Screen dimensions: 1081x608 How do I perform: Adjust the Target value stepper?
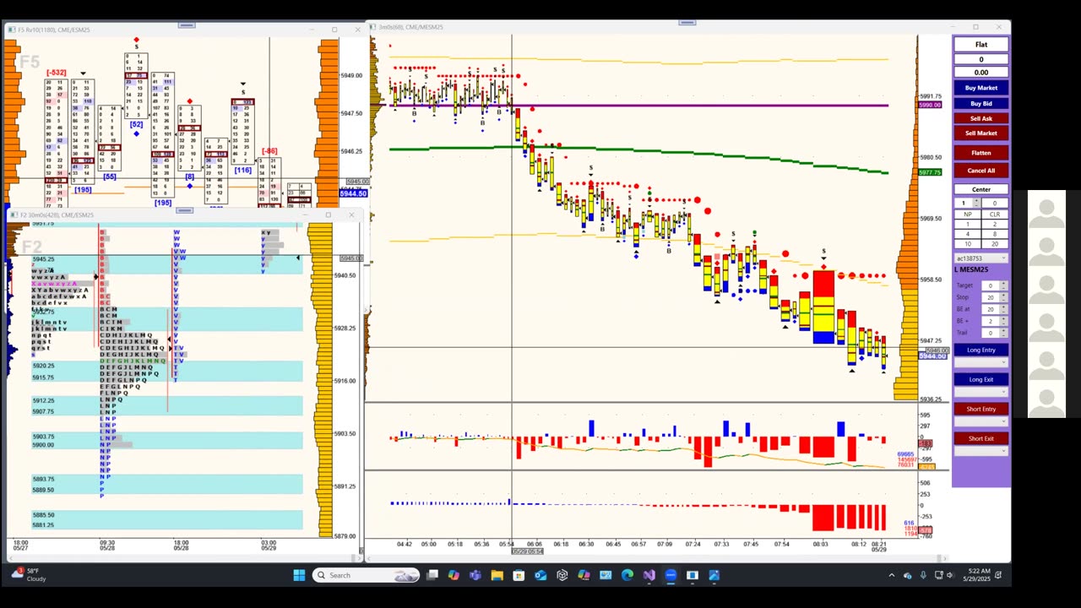(x=1003, y=285)
